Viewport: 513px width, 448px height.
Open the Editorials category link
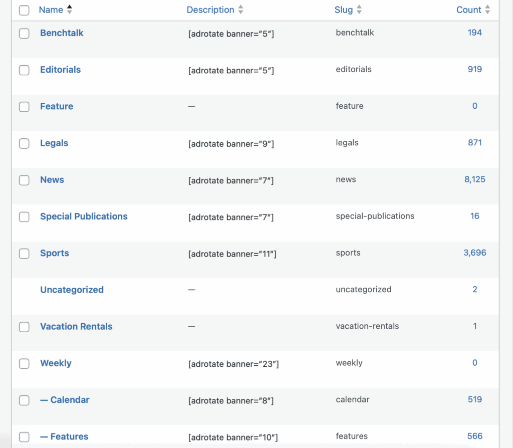(x=60, y=70)
